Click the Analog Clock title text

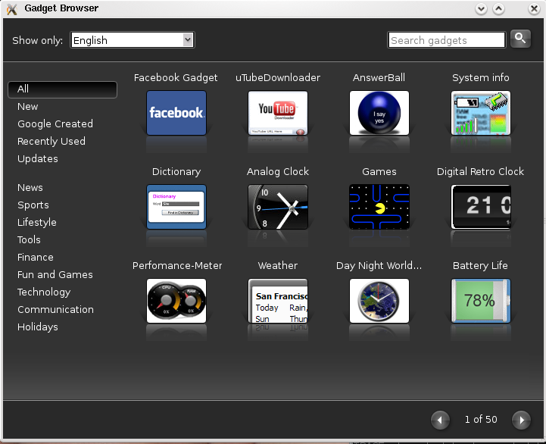[x=278, y=172]
